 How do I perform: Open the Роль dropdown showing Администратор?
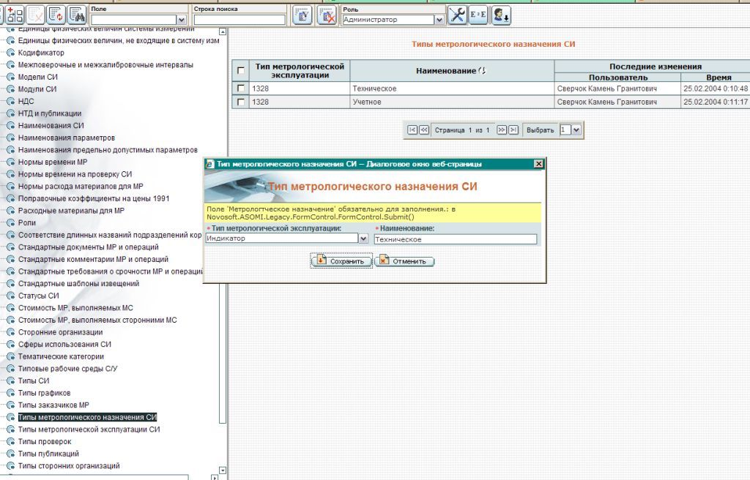[439, 20]
